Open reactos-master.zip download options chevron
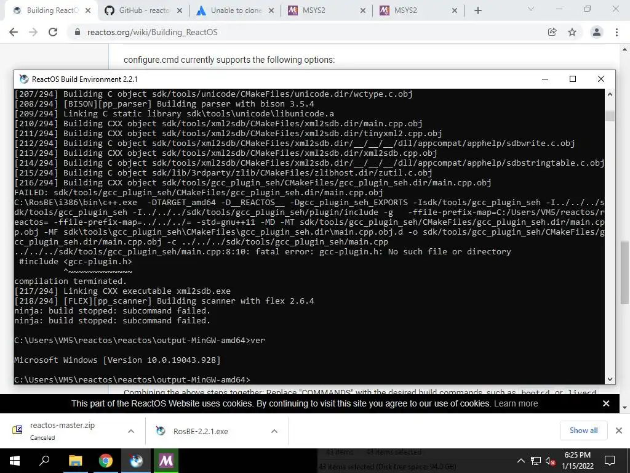The width and height of the screenshot is (630, 473). coord(131,431)
